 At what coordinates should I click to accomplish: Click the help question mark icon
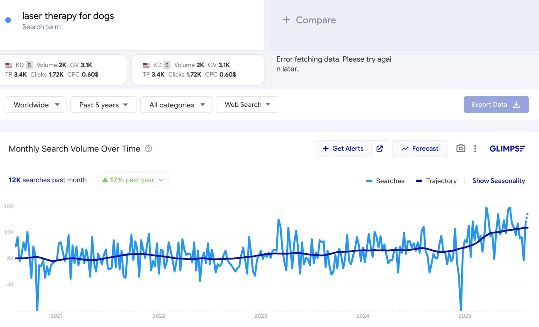[148, 149]
